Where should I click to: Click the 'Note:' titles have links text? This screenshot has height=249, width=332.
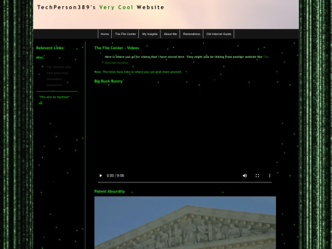click(x=138, y=72)
